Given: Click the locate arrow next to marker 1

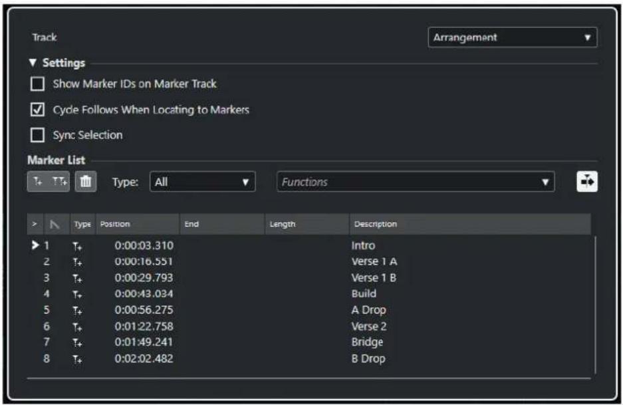Looking at the screenshot, I should click(x=35, y=245).
